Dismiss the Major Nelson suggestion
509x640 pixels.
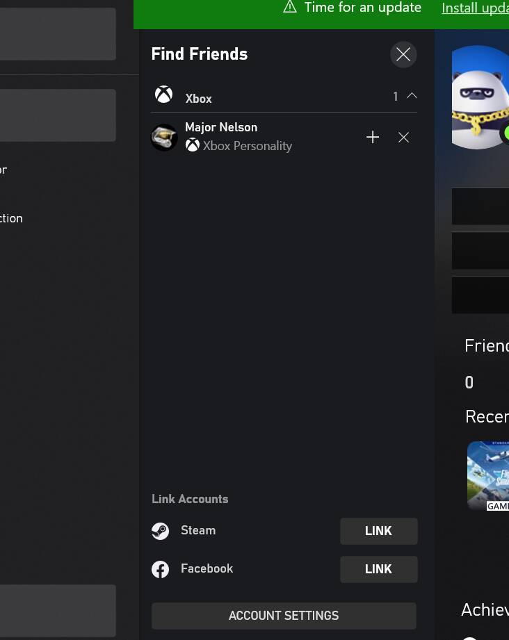(x=403, y=137)
